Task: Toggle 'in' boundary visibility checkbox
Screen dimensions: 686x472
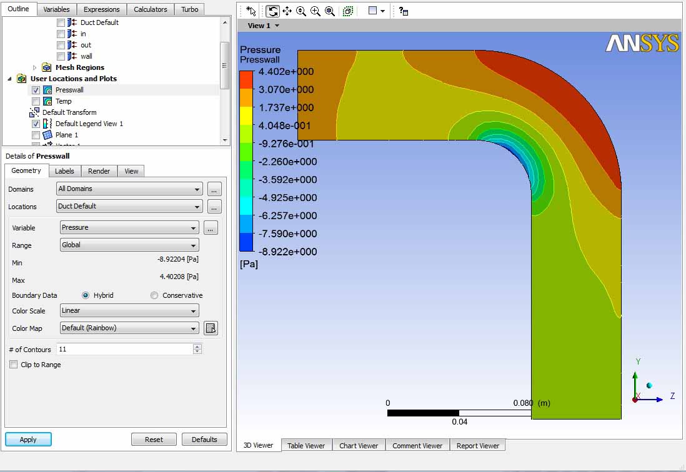Action: tap(61, 34)
